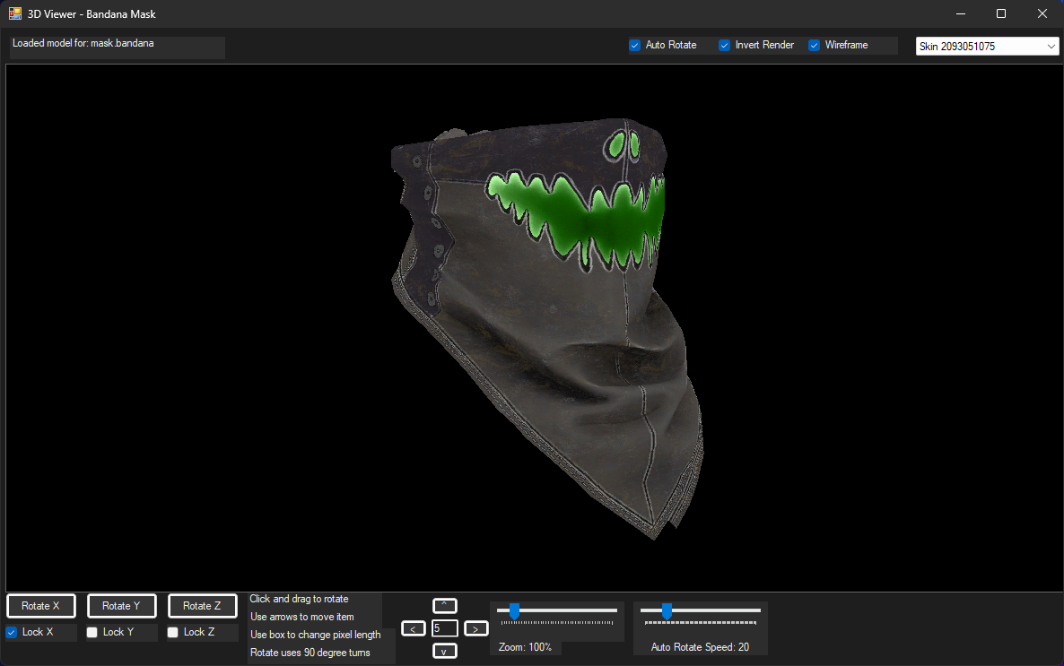This screenshot has width=1064, height=666.
Task: Enable Lock Y
Action: point(92,632)
